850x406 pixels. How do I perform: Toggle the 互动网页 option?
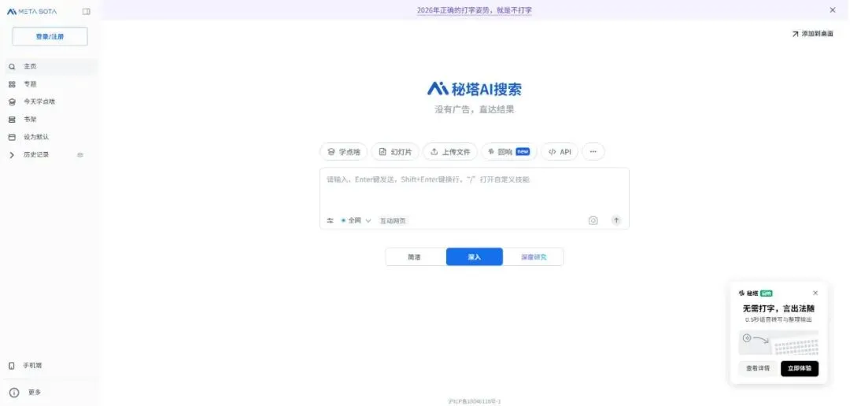click(x=393, y=220)
